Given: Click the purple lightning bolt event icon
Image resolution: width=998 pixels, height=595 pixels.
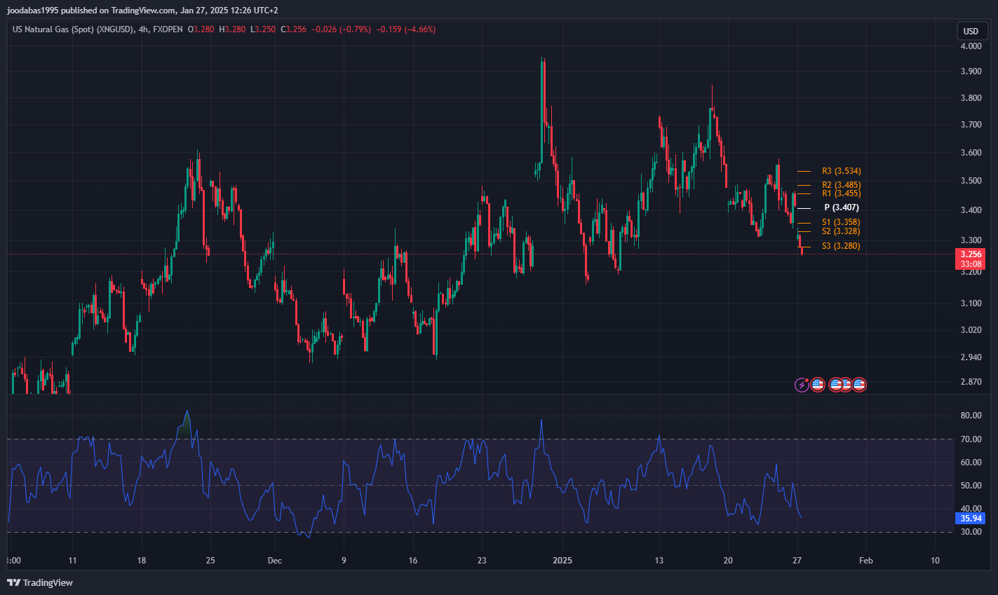Looking at the screenshot, I should pos(801,384).
